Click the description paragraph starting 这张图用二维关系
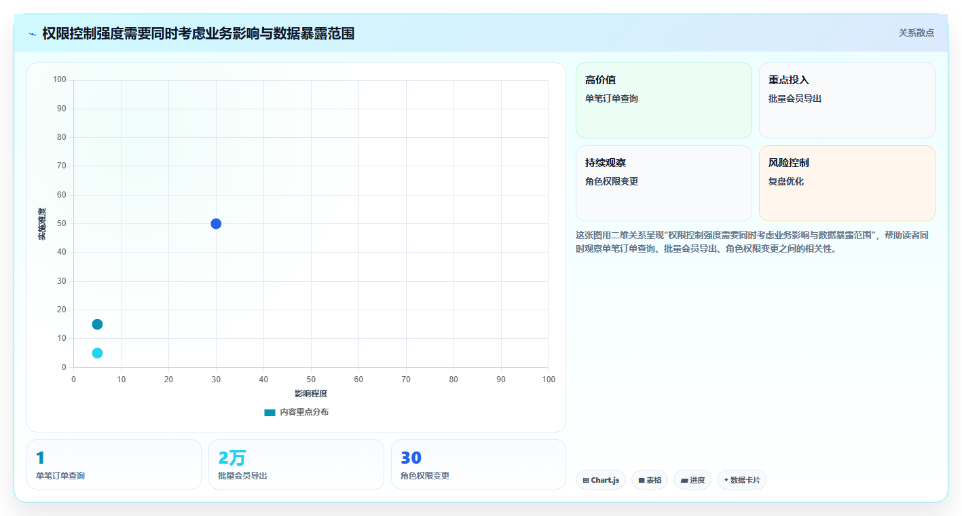Screen dimensions: 962x516 pos(752,242)
